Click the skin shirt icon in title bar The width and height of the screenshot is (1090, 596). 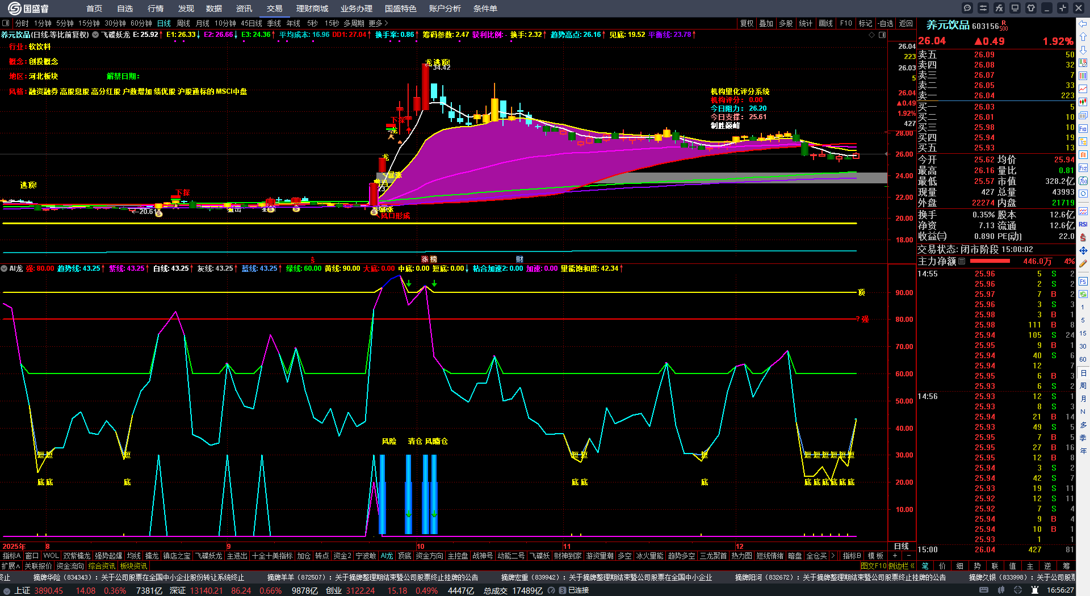[1031, 8]
